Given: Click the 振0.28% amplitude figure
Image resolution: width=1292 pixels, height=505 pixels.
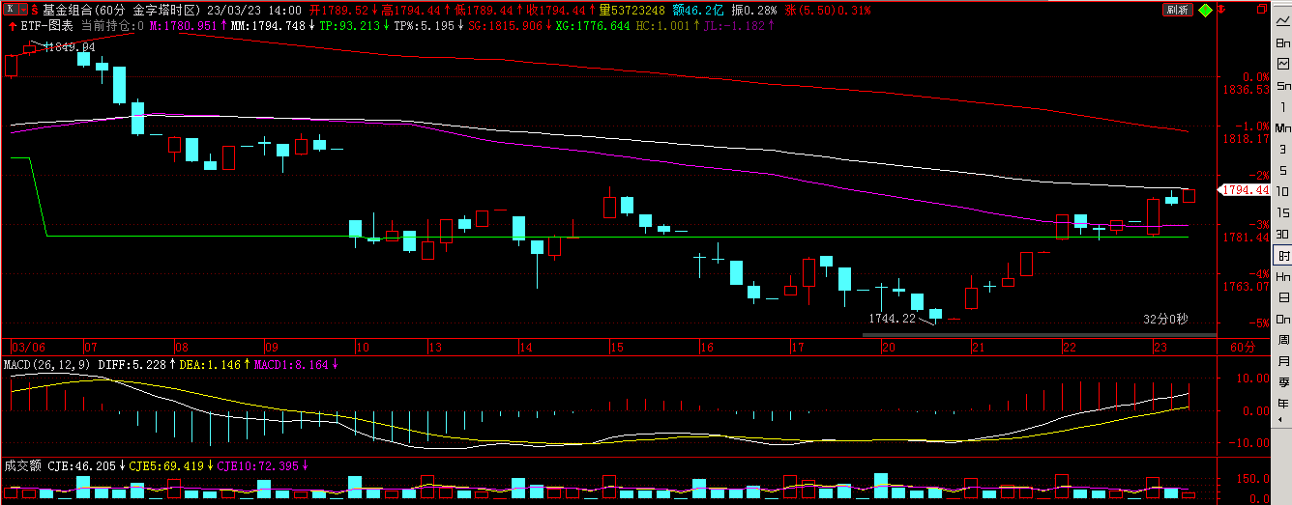Looking at the screenshot, I should pyautogui.click(x=753, y=10).
